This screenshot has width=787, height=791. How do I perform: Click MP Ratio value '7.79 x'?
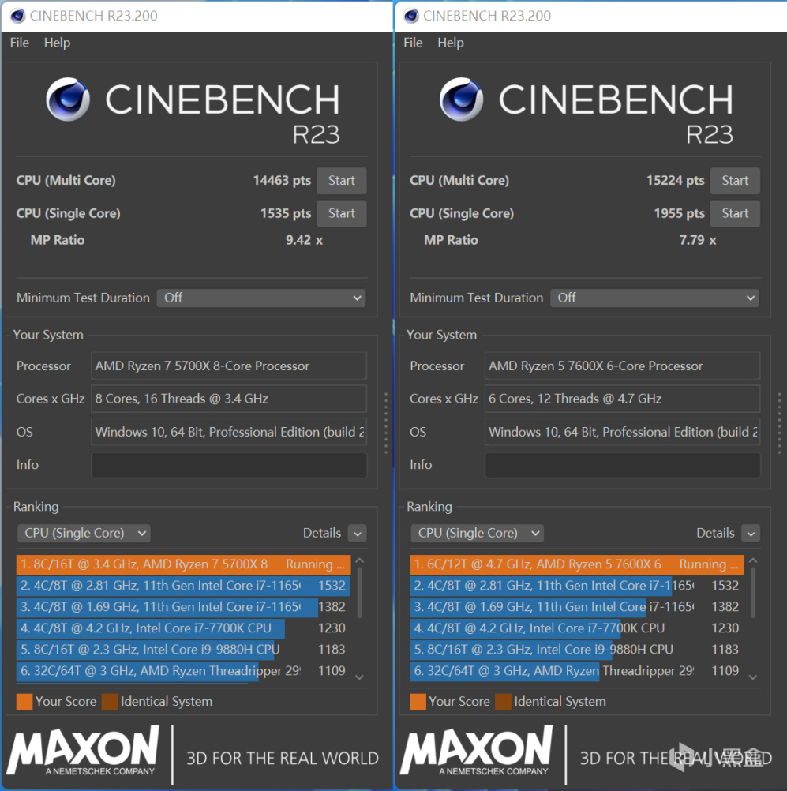(698, 240)
